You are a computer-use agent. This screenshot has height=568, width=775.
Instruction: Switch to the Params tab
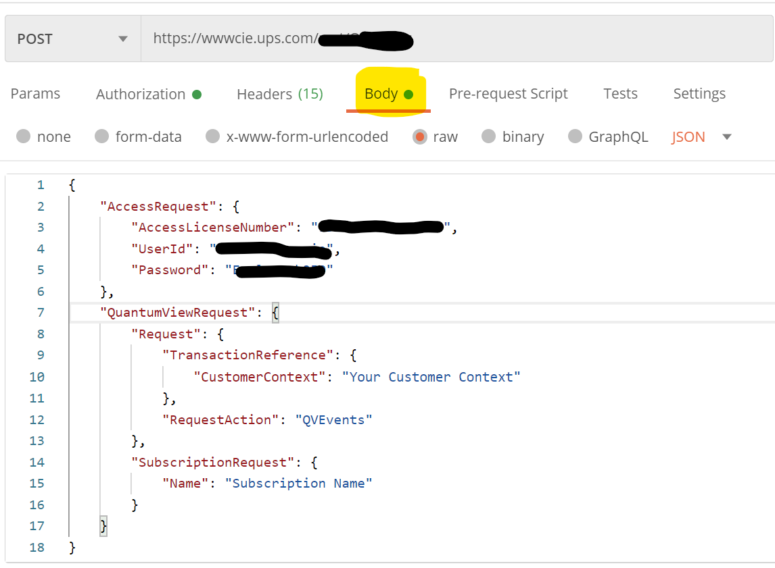pyautogui.click(x=36, y=94)
